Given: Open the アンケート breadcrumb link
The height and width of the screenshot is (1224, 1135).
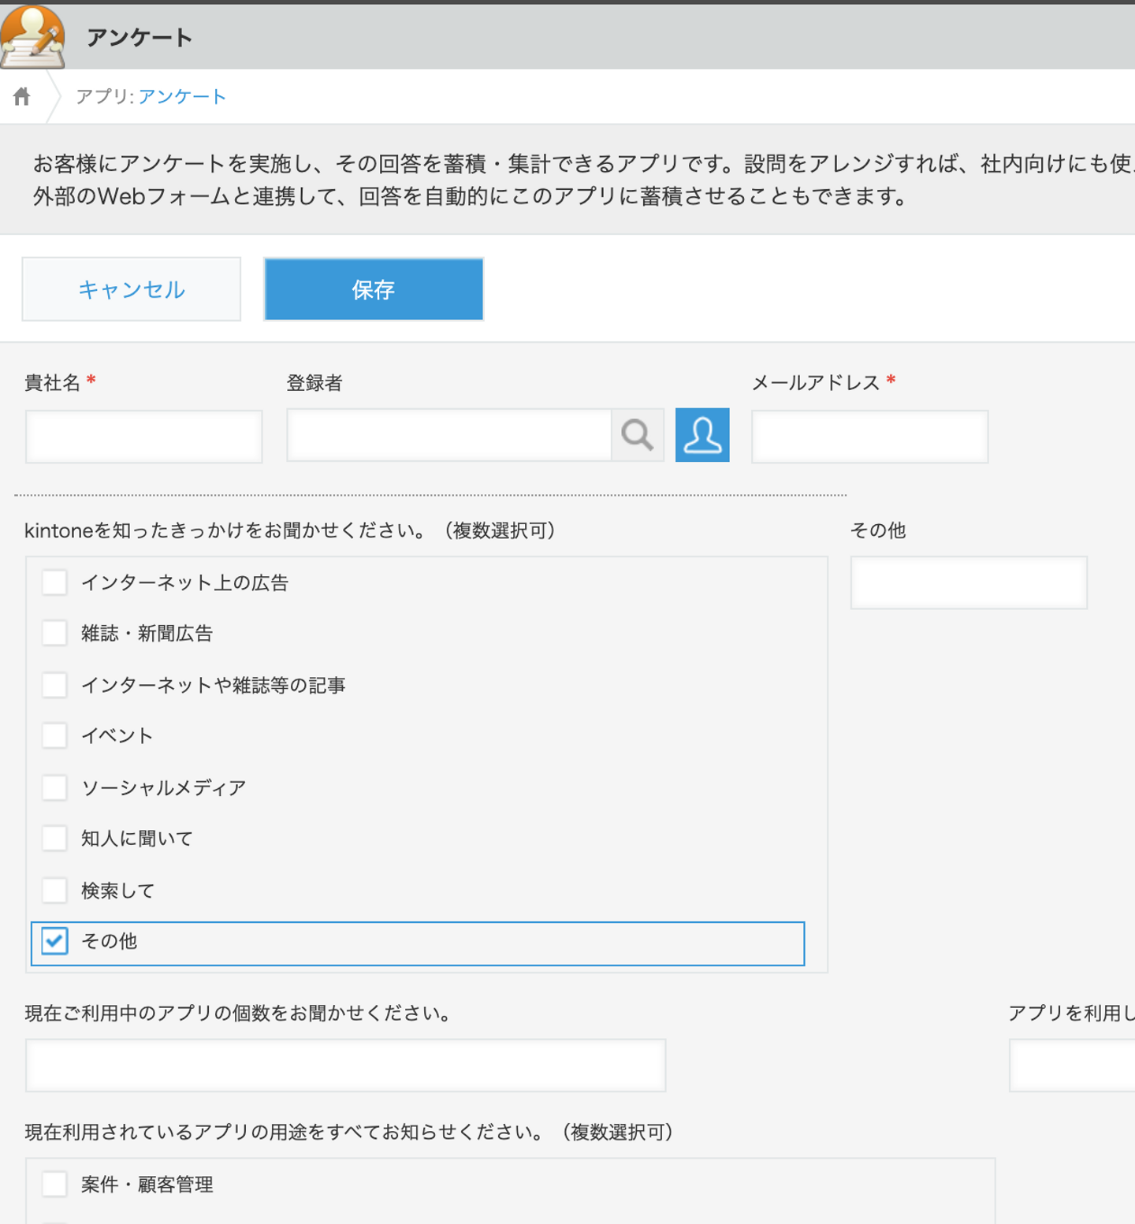Looking at the screenshot, I should pyautogui.click(x=182, y=96).
